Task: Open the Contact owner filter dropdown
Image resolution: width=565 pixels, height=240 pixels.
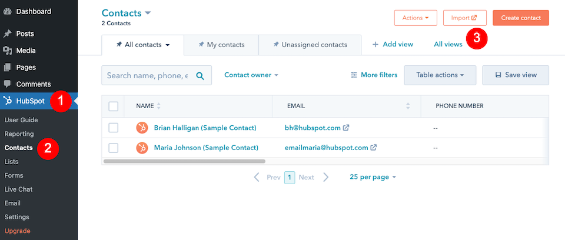Action: point(251,75)
